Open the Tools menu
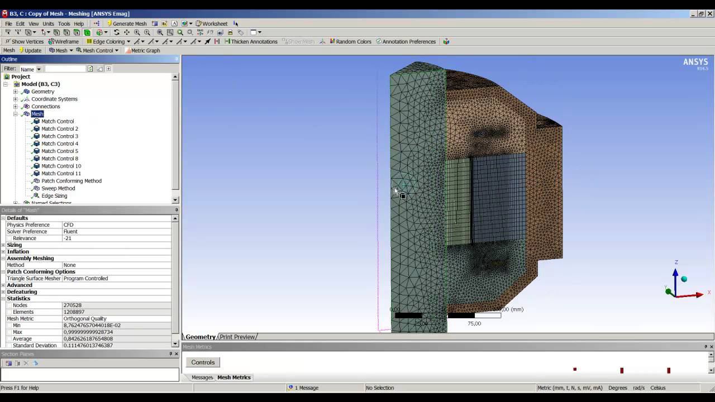 tap(64, 23)
